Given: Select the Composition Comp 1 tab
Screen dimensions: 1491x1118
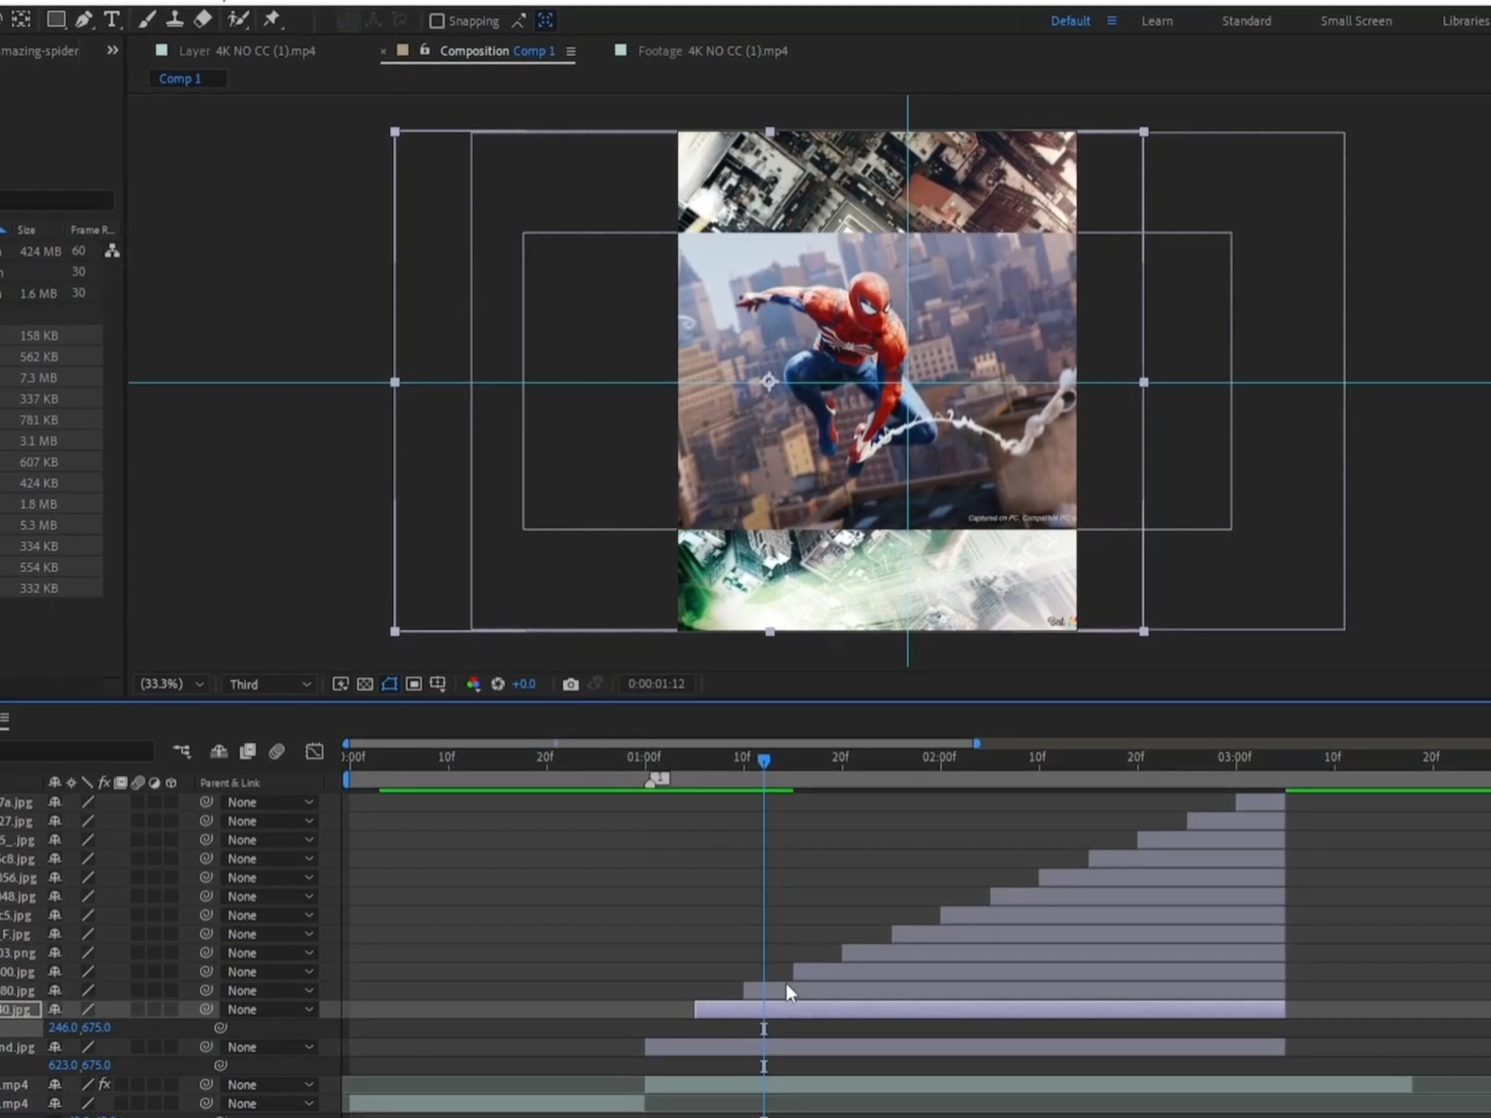Looking at the screenshot, I should click(x=497, y=50).
